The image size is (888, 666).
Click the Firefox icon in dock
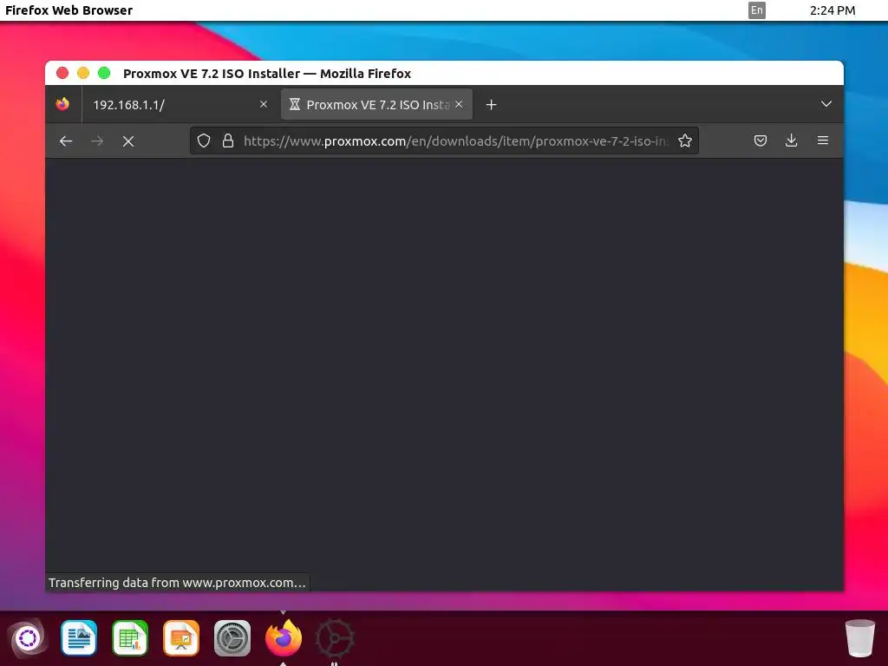tap(284, 637)
